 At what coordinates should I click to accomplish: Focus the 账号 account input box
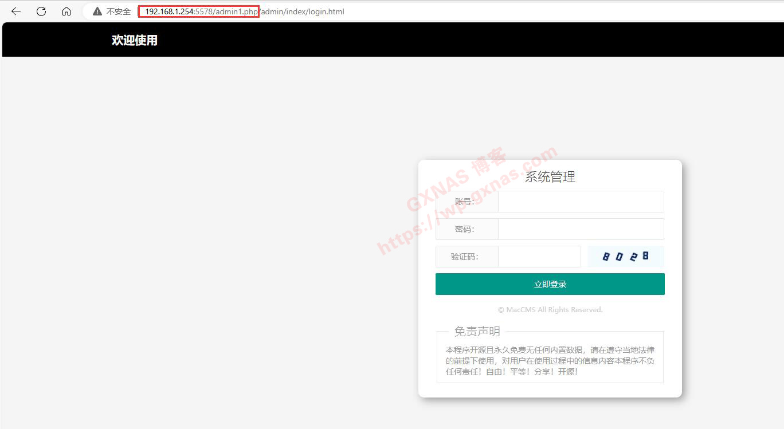(581, 202)
